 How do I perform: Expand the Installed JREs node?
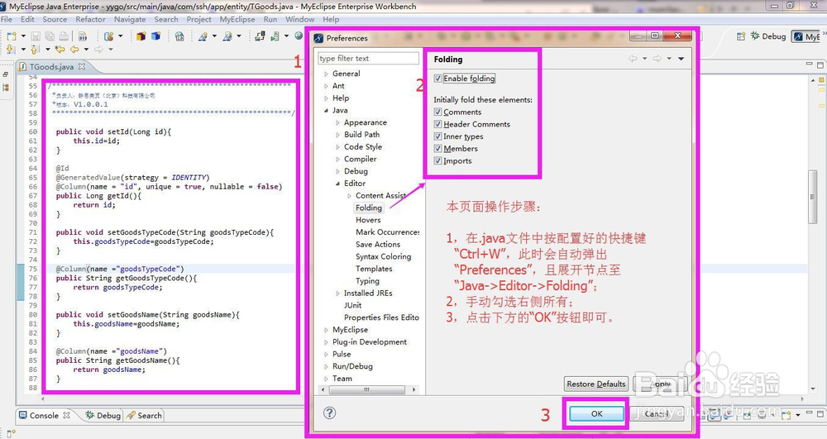coord(337,293)
